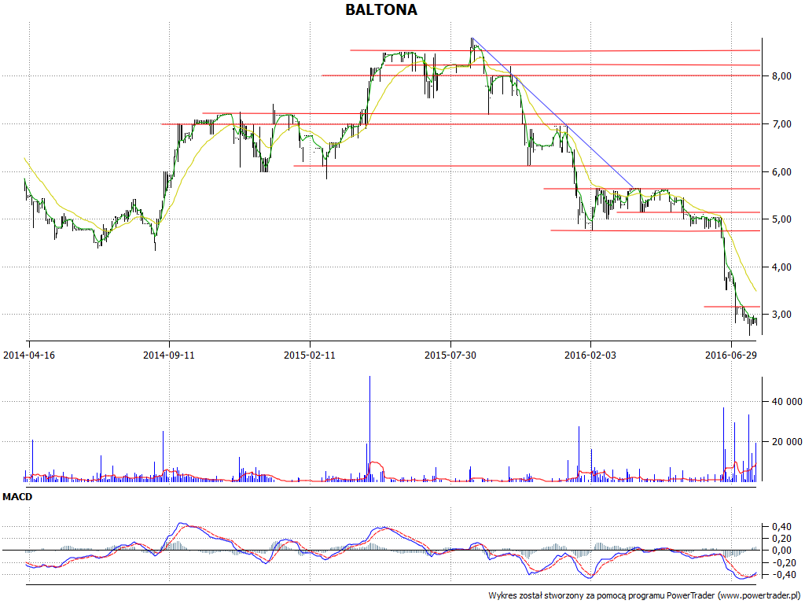This screenshot has width=805, height=604.
Task: Select the 2016-02-03 date label
Action: (x=590, y=355)
